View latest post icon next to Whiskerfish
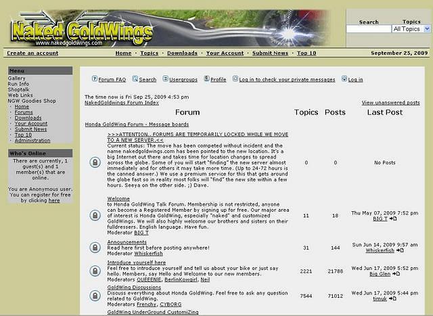433x316 pixels. 400,250
